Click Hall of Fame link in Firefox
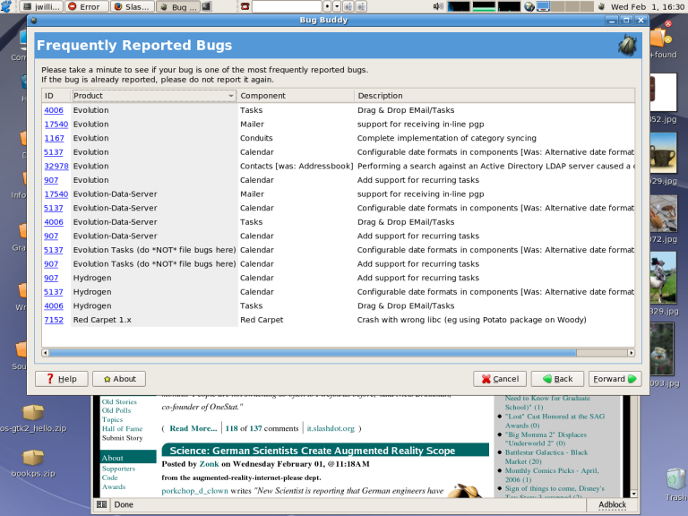688x516 pixels. (x=122, y=429)
